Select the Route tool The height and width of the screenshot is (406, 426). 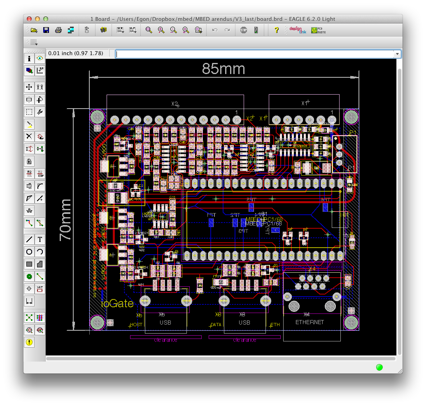pos(29,223)
